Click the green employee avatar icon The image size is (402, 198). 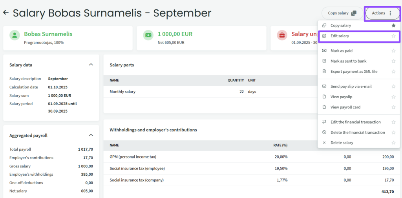[x=15, y=36]
